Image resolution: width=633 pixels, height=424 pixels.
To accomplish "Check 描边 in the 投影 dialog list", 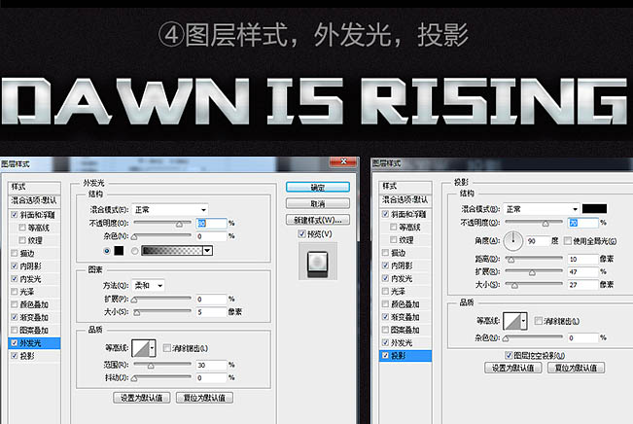I will tap(385, 253).
